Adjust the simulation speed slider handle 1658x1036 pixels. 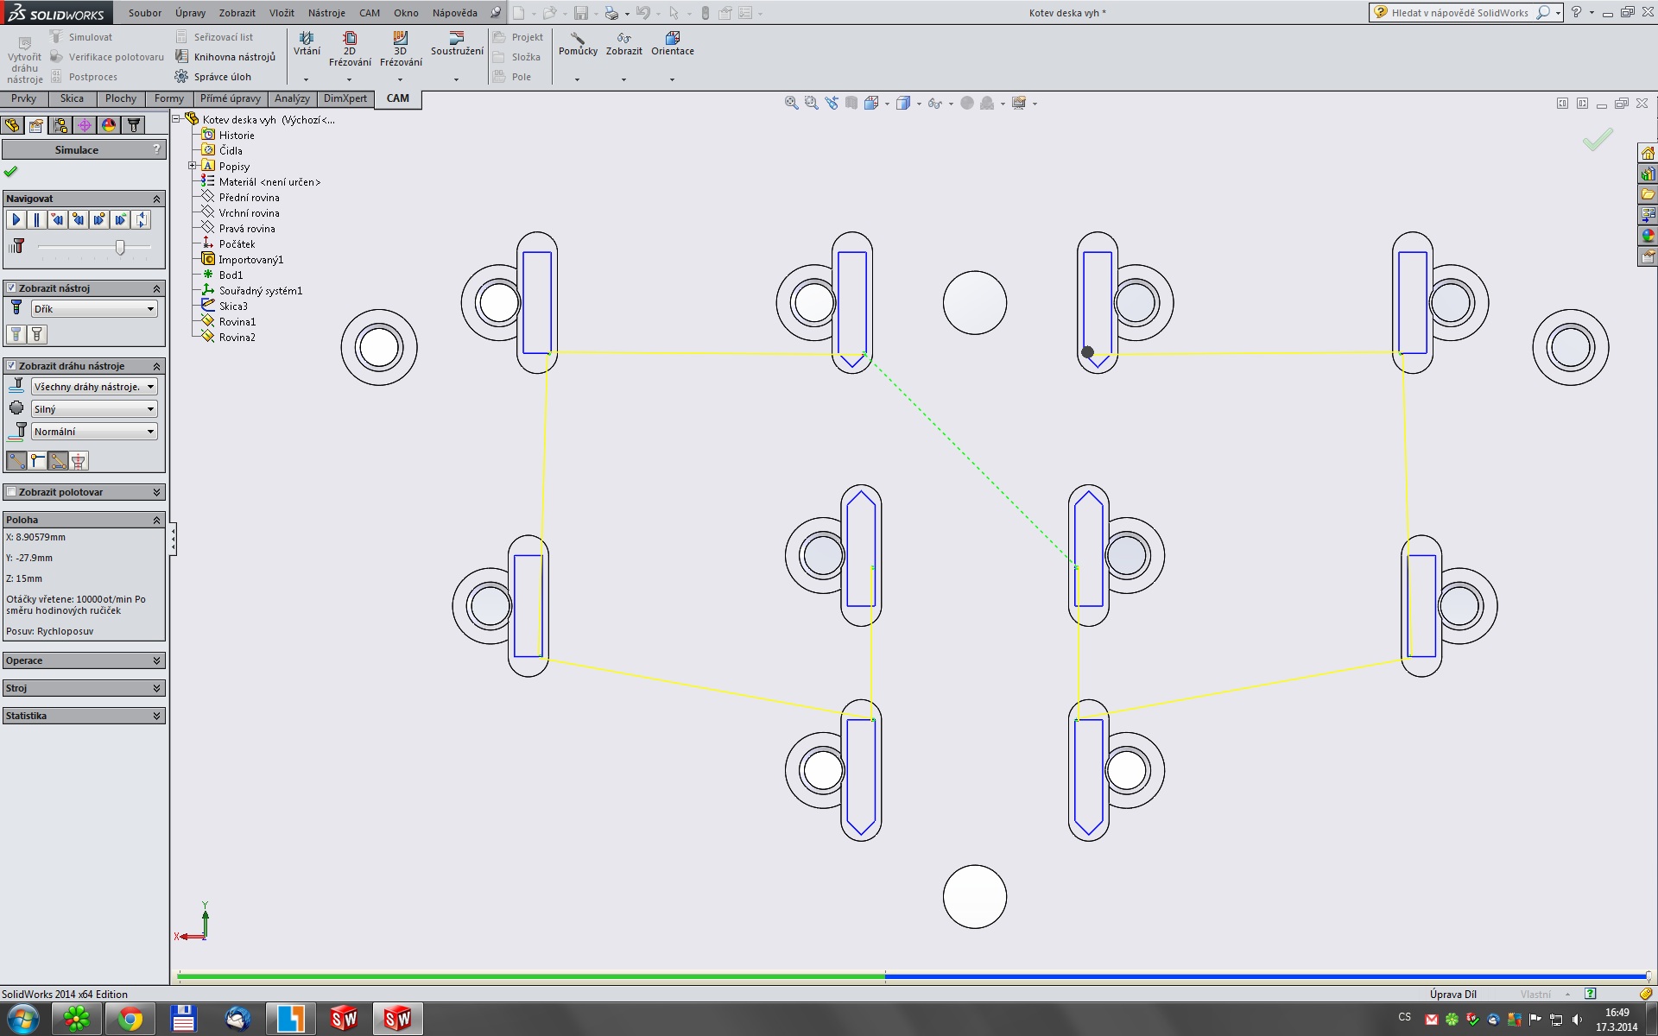coord(120,248)
